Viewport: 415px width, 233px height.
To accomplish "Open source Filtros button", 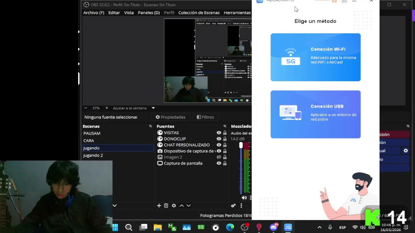I will (x=206, y=117).
